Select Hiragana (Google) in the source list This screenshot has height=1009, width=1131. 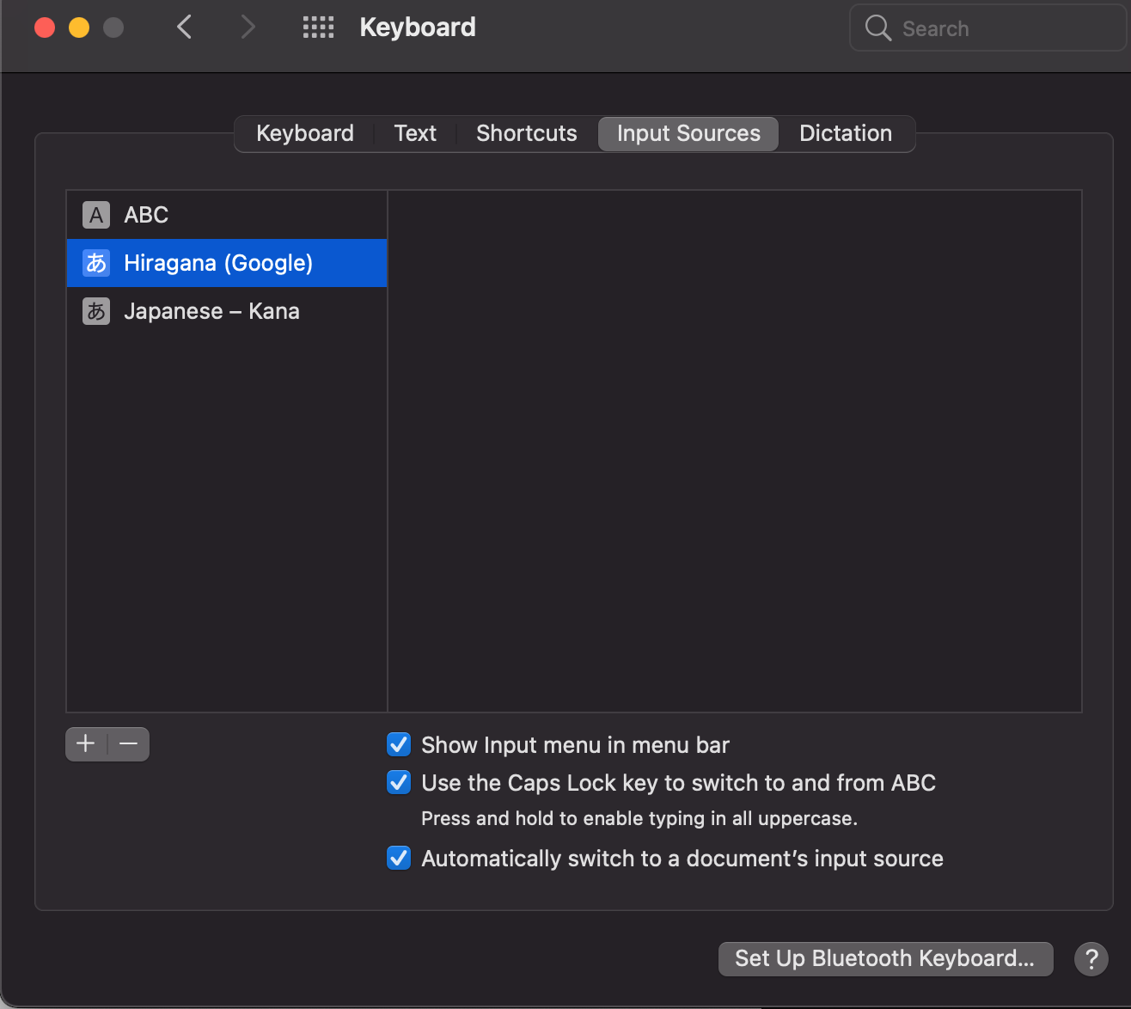pos(218,263)
